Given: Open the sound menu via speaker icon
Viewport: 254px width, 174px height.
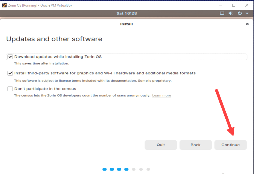Looking at the screenshot, I should [231, 13].
